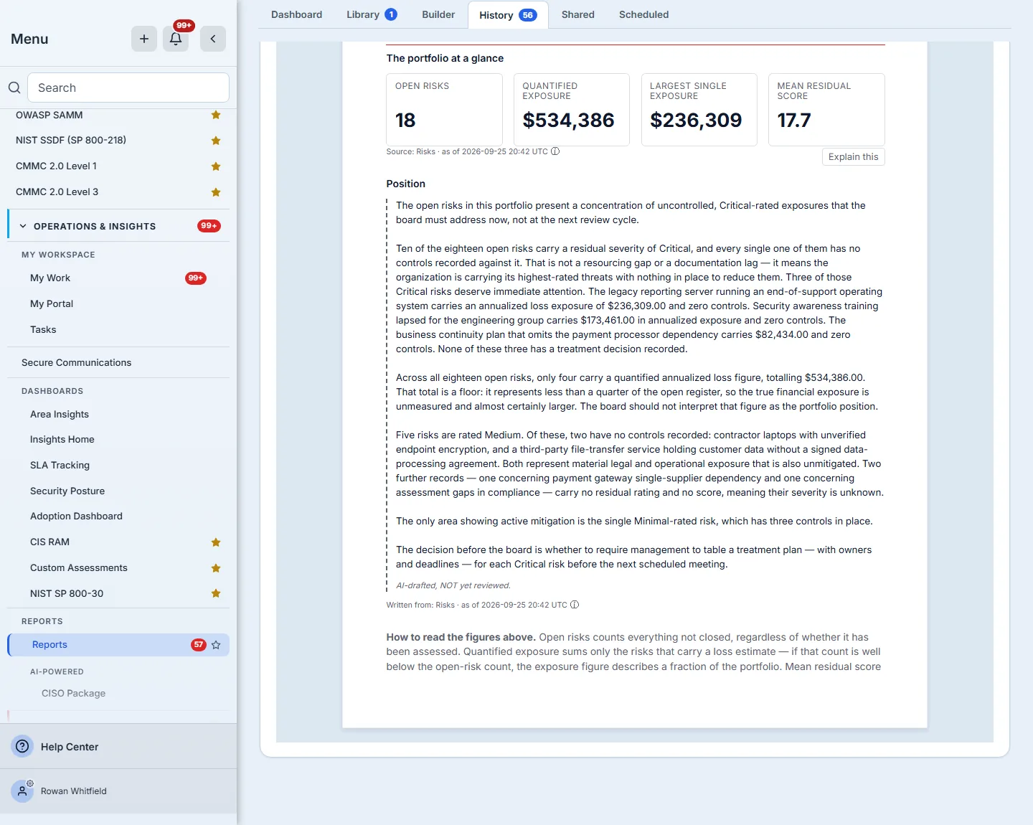Click the Open Risks card
The image size is (1033, 825).
click(444, 110)
